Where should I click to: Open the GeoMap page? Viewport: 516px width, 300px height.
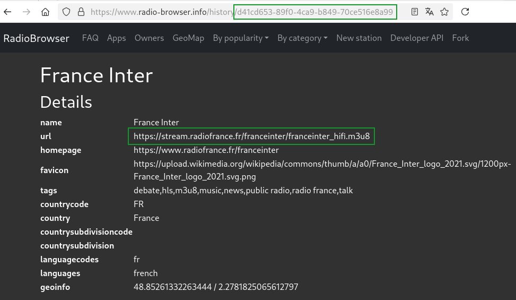click(x=188, y=38)
